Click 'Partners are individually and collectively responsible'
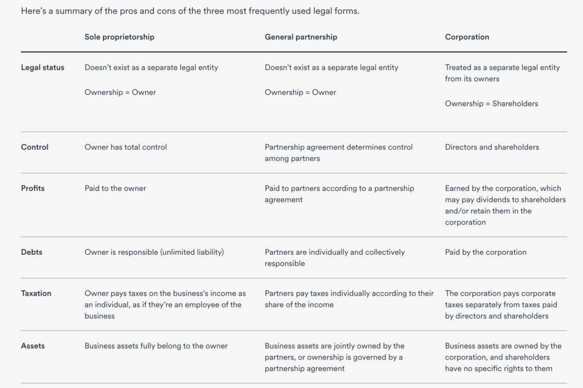The image size is (583, 388). (335, 258)
